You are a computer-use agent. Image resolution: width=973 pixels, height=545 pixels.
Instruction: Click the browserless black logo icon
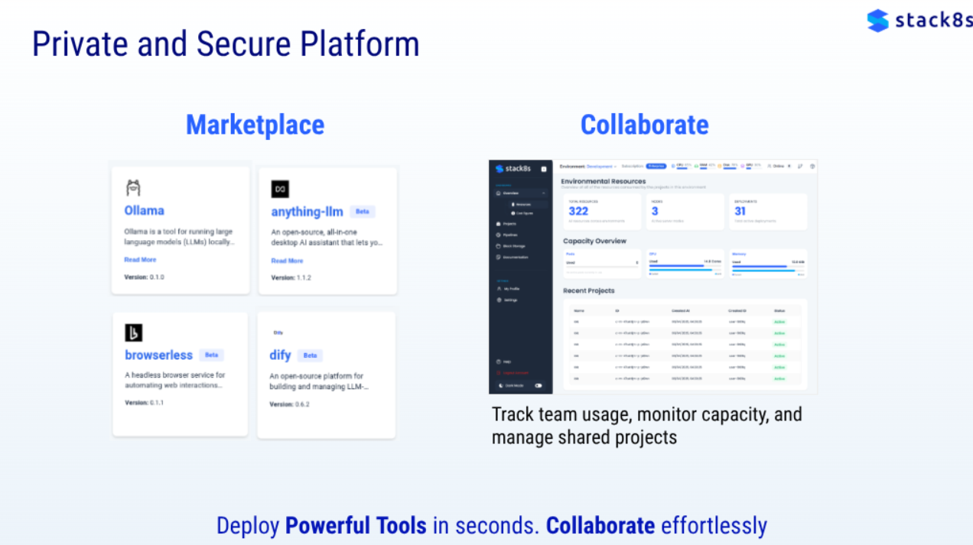point(134,333)
